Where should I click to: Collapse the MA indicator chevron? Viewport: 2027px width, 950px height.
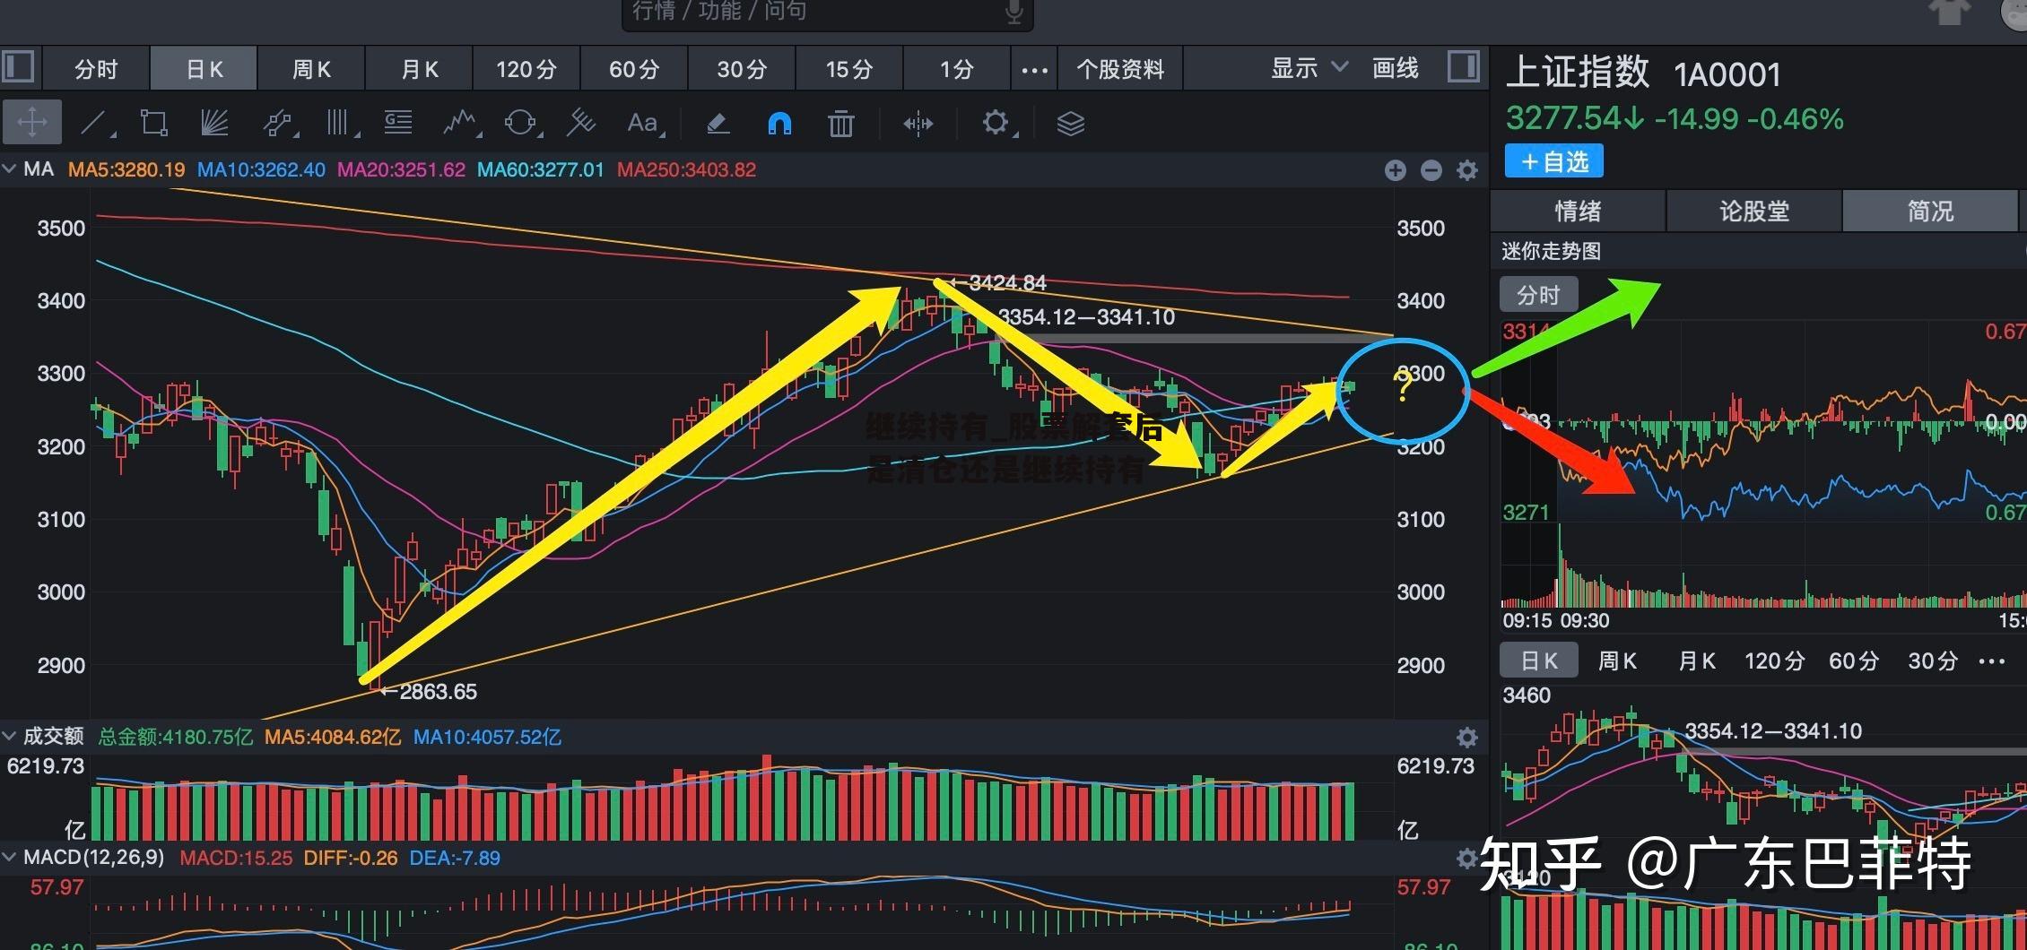pos(10,169)
